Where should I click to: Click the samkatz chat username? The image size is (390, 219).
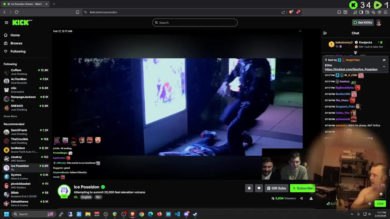[x=341, y=125]
